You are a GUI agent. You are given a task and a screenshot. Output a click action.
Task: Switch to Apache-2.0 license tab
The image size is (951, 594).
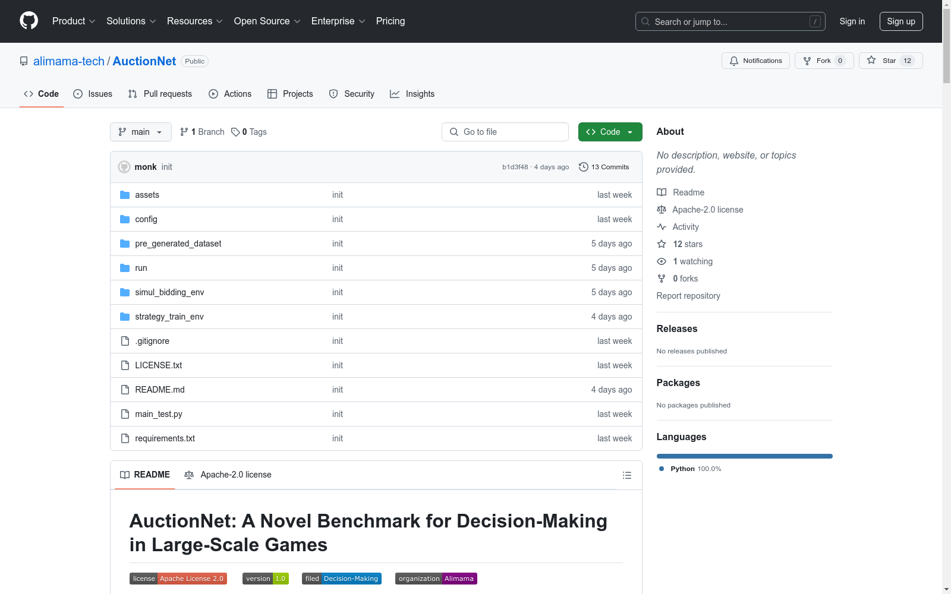coord(228,475)
